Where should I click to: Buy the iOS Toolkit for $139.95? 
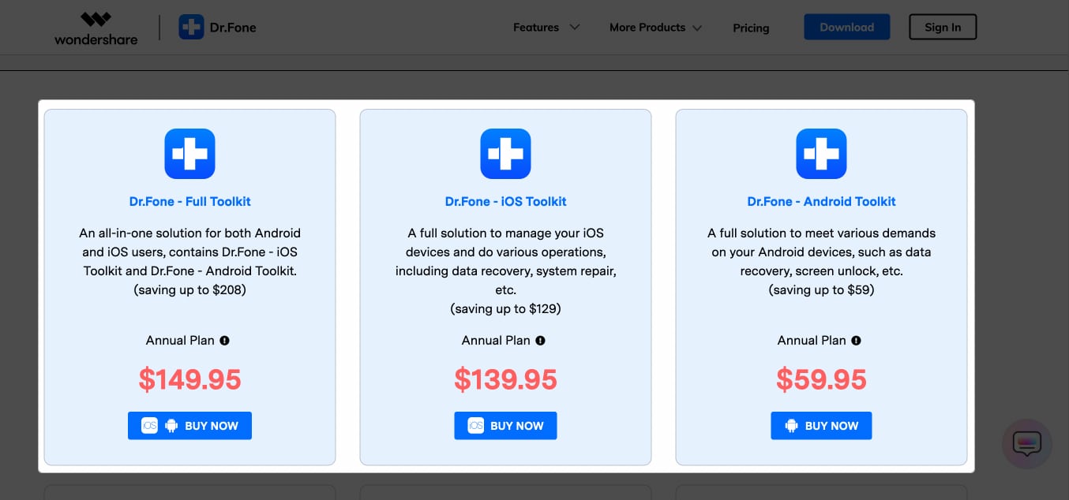coord(505,426)
